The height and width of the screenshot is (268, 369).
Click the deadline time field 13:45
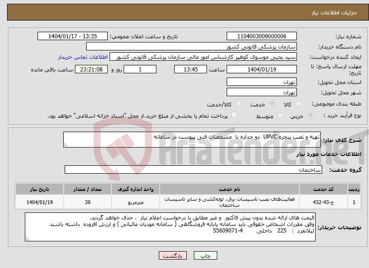(x=191, y=69)
